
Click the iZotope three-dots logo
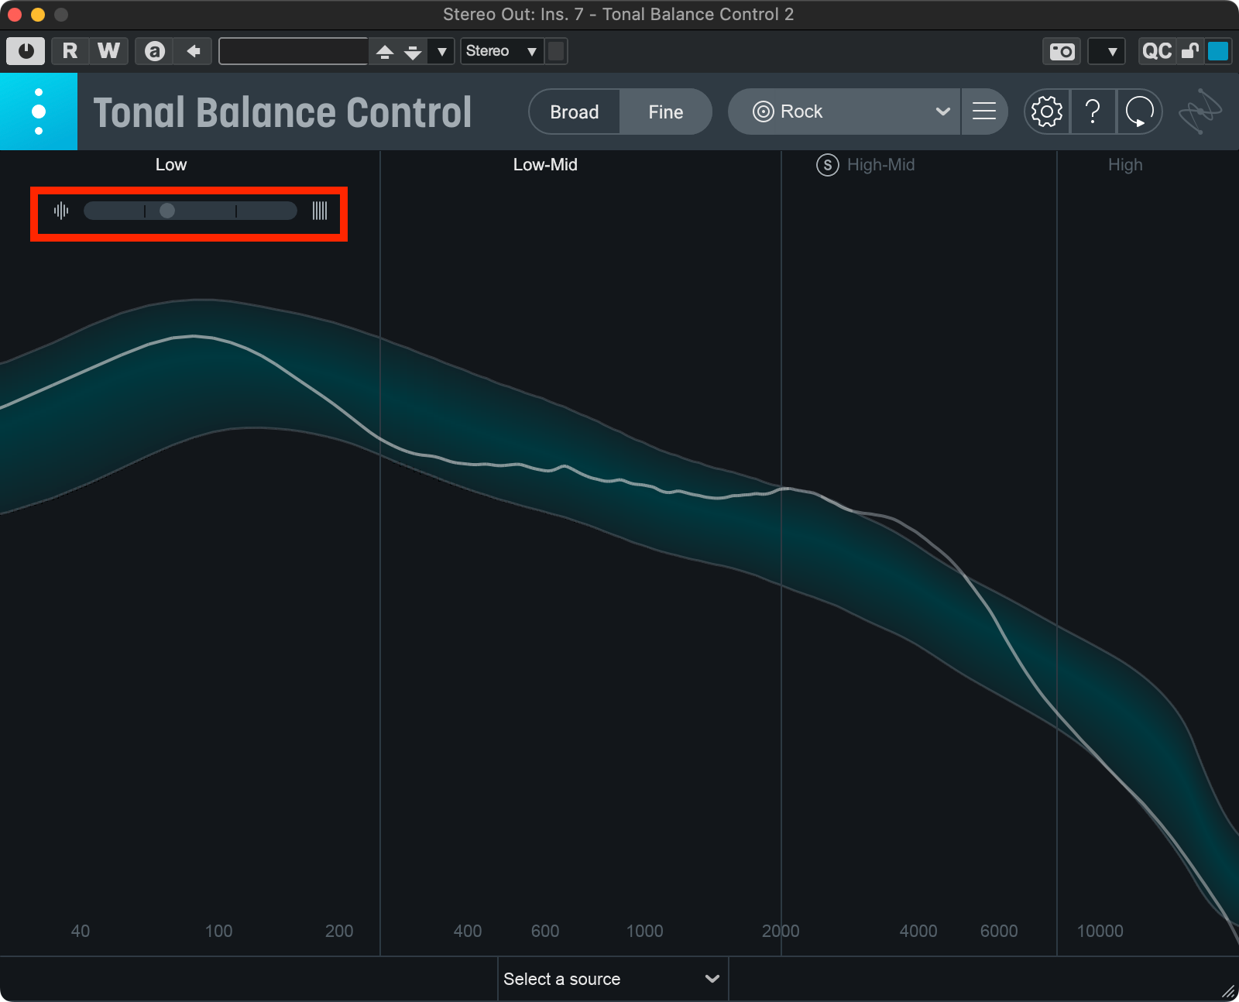click(x=39, y=112)
